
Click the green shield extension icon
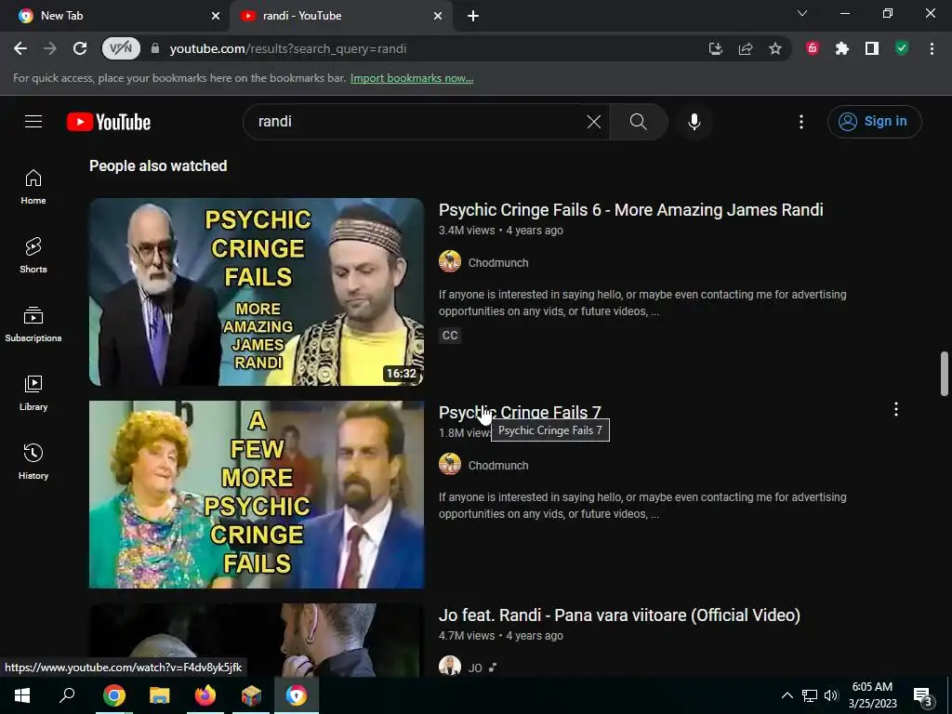click(902, 48)
